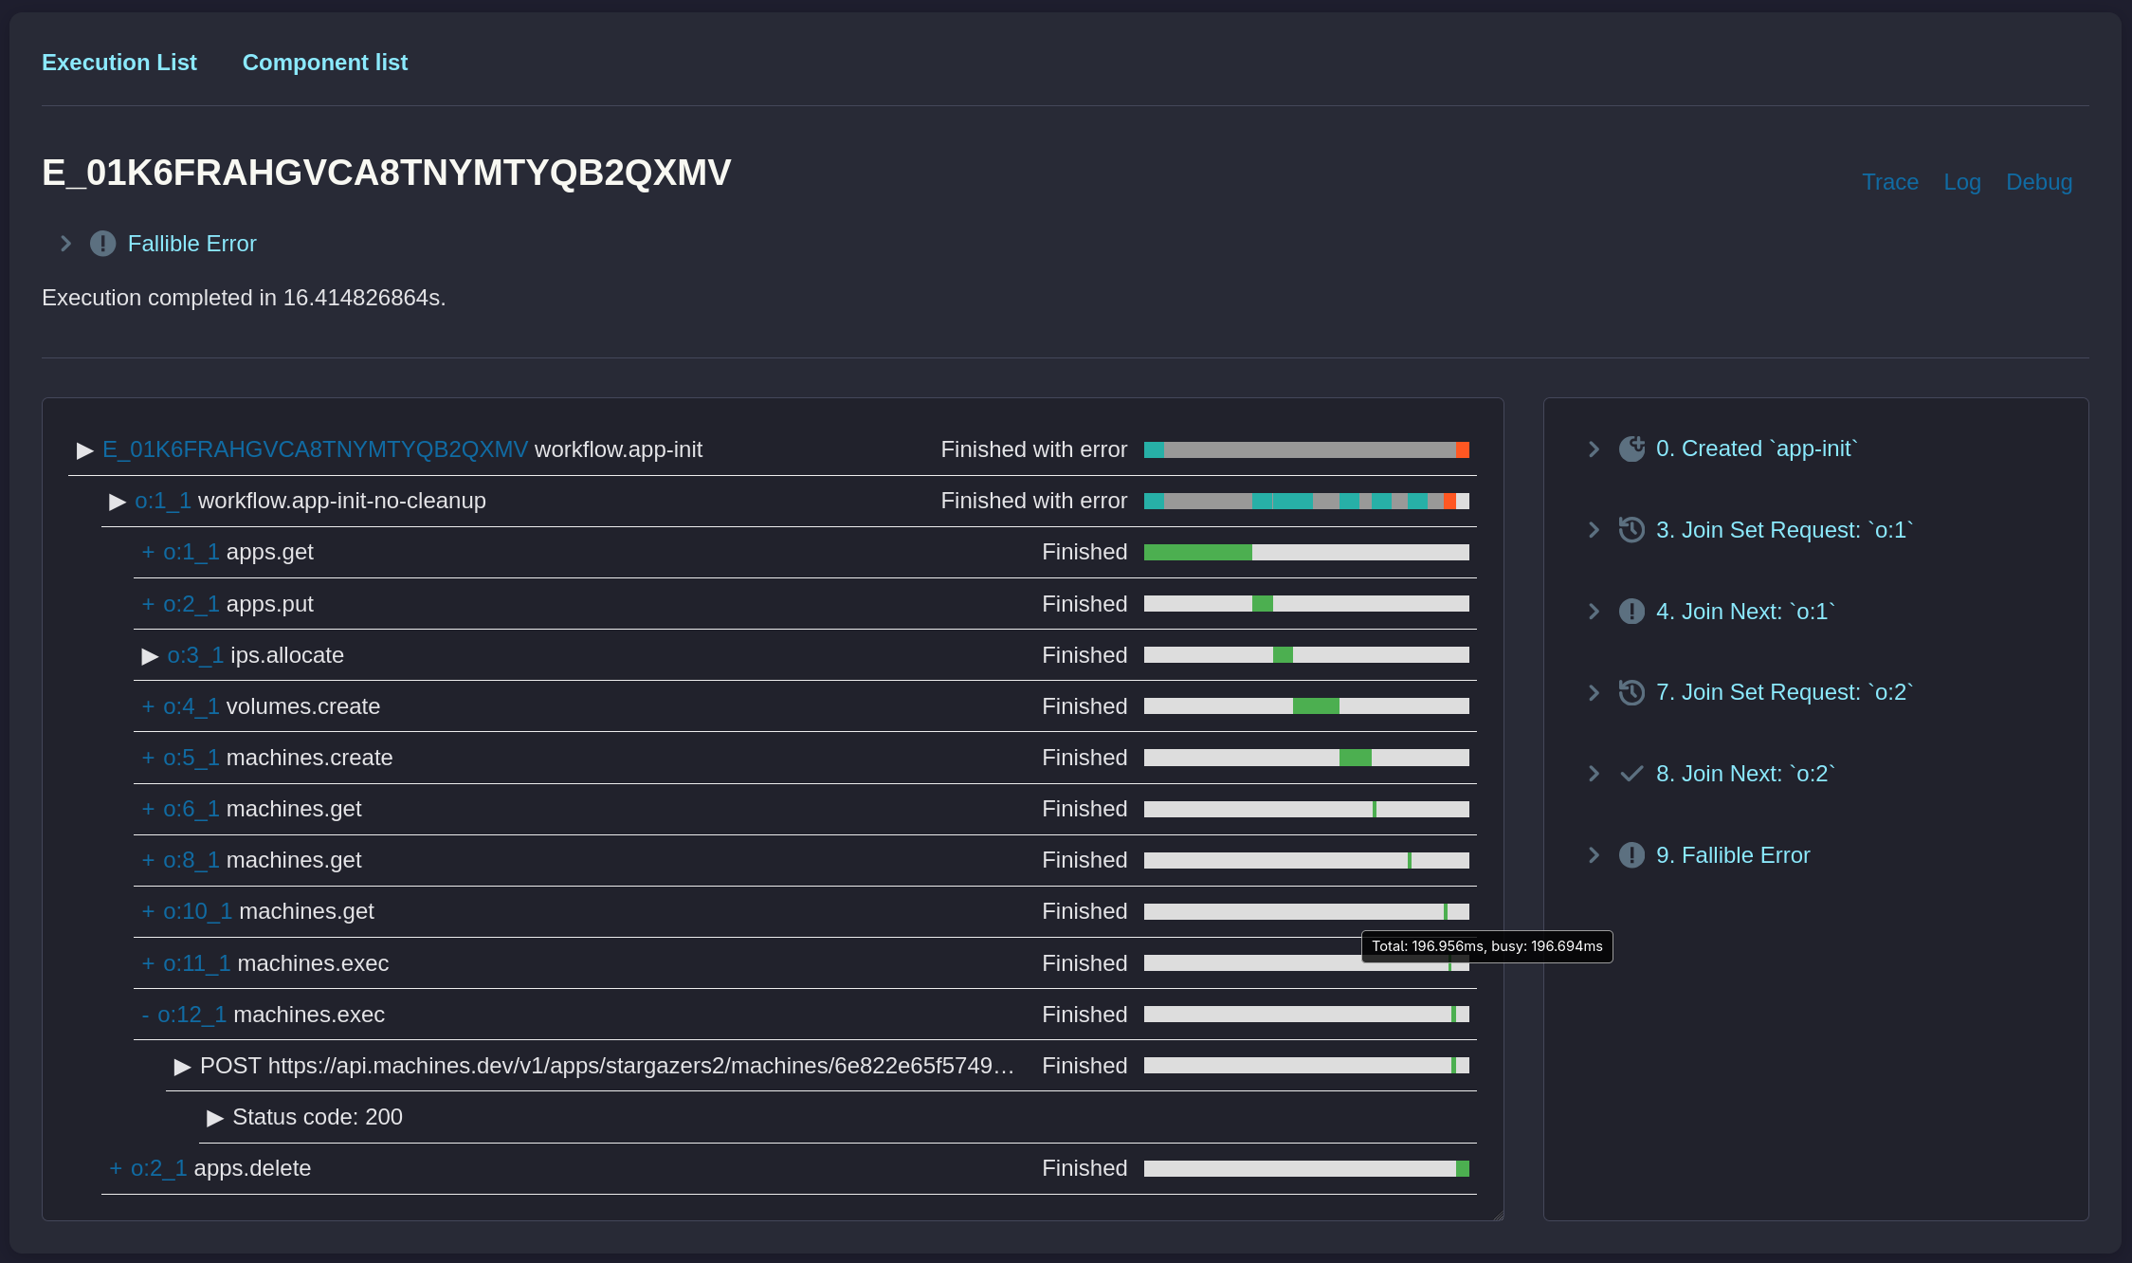Click the timer icon beside '7. Join Set Request: `o:2`'
The width and height of the screenshot is (2132, 1263).
coord(1631,692)
